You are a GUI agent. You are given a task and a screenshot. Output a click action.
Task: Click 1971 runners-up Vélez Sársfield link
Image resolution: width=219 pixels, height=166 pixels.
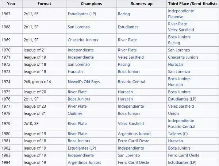click(x=131, y=57)
